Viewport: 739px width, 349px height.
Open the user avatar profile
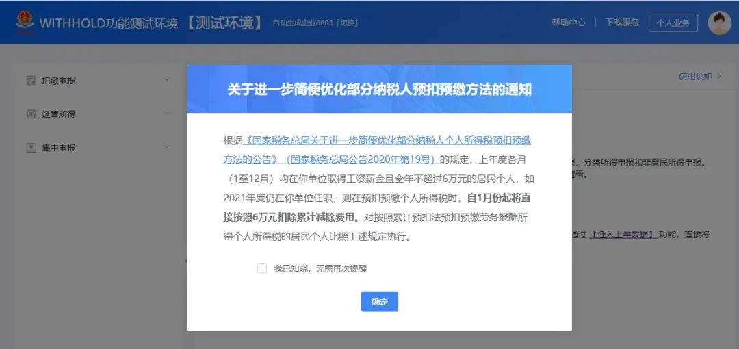[719, 23]
